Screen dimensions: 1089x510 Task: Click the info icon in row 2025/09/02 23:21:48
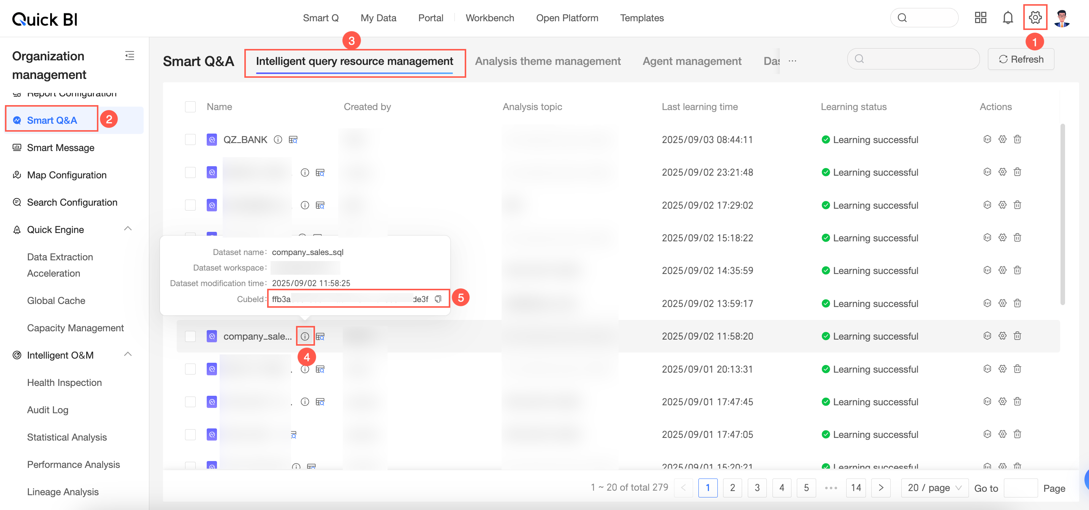[305, 172]
